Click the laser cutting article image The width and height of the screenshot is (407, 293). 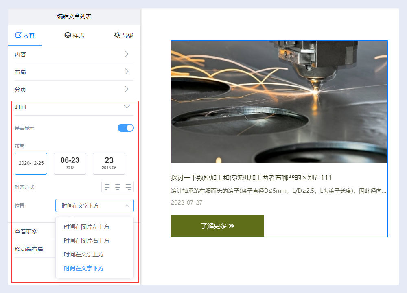(279, 101)
